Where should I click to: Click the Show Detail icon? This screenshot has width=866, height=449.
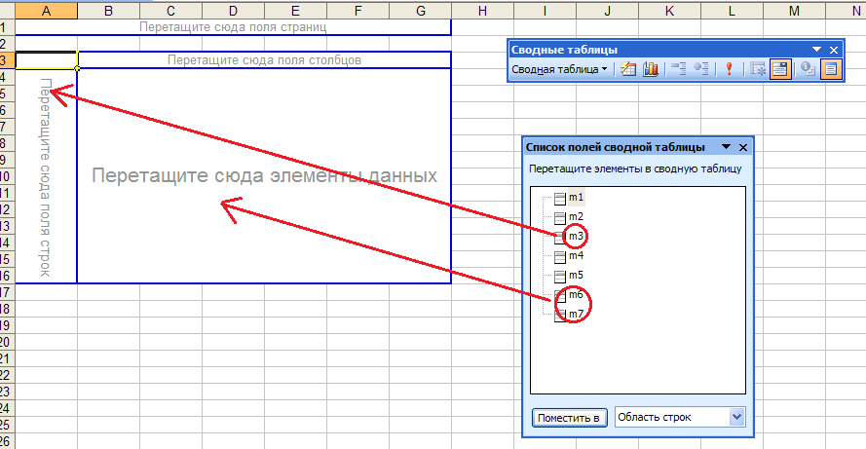click(x=699, y=69)
